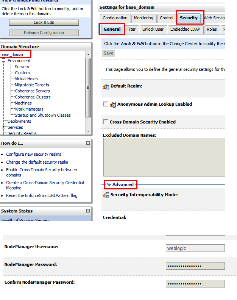This screenshot has width=237, height=300.
Task: Click the Excluded Domain Names text area
Action: coord(164,157)
